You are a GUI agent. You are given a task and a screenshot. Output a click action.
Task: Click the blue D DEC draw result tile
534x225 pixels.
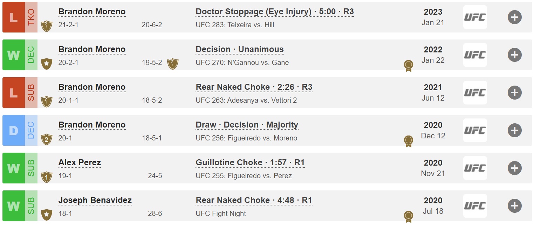point(20,130)
